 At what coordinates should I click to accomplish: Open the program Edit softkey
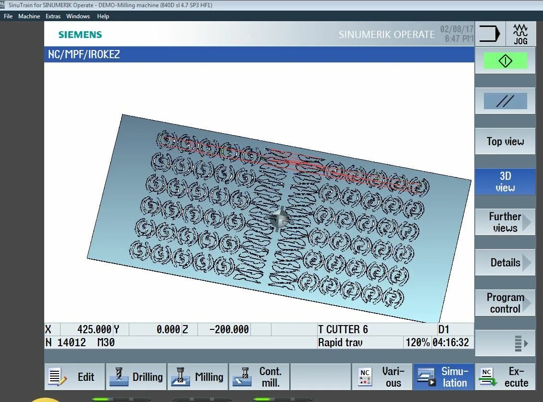(74, 377)
